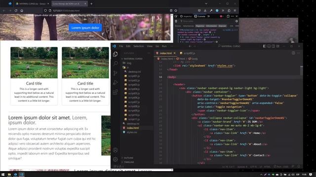Open script05.js in the Explorer tree
The height and width of the screenshot is (177, 316).
click(134, 93)
